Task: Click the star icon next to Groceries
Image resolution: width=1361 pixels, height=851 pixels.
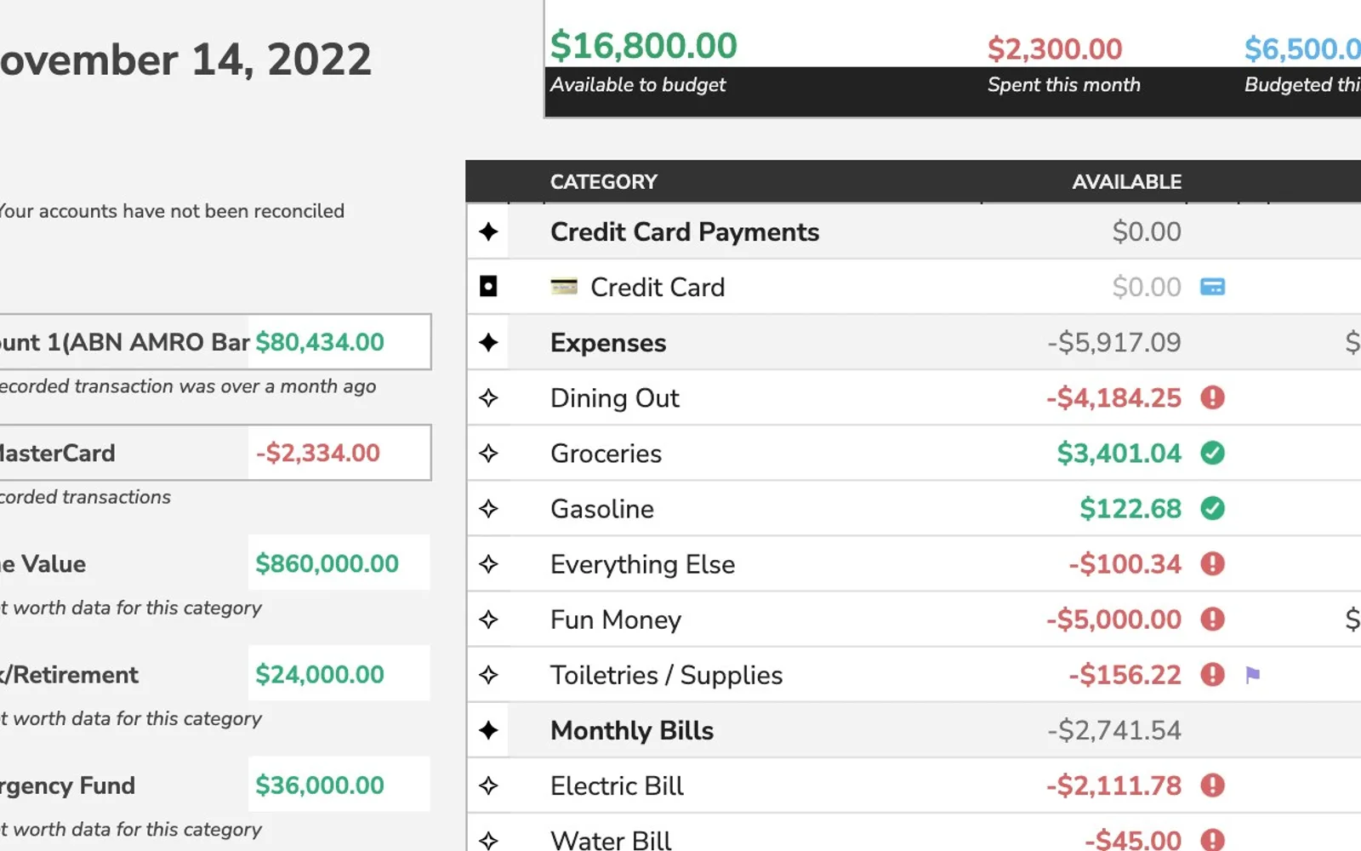Action: (x=488, y=453)
